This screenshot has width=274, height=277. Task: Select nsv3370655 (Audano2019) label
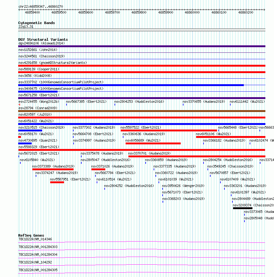click(x=204, y=101)
